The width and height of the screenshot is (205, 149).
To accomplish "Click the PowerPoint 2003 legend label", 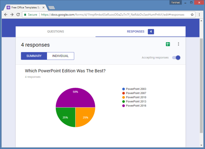I will [136, 89].
